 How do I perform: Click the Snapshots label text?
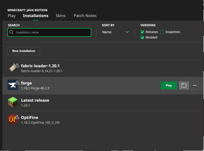173,32
